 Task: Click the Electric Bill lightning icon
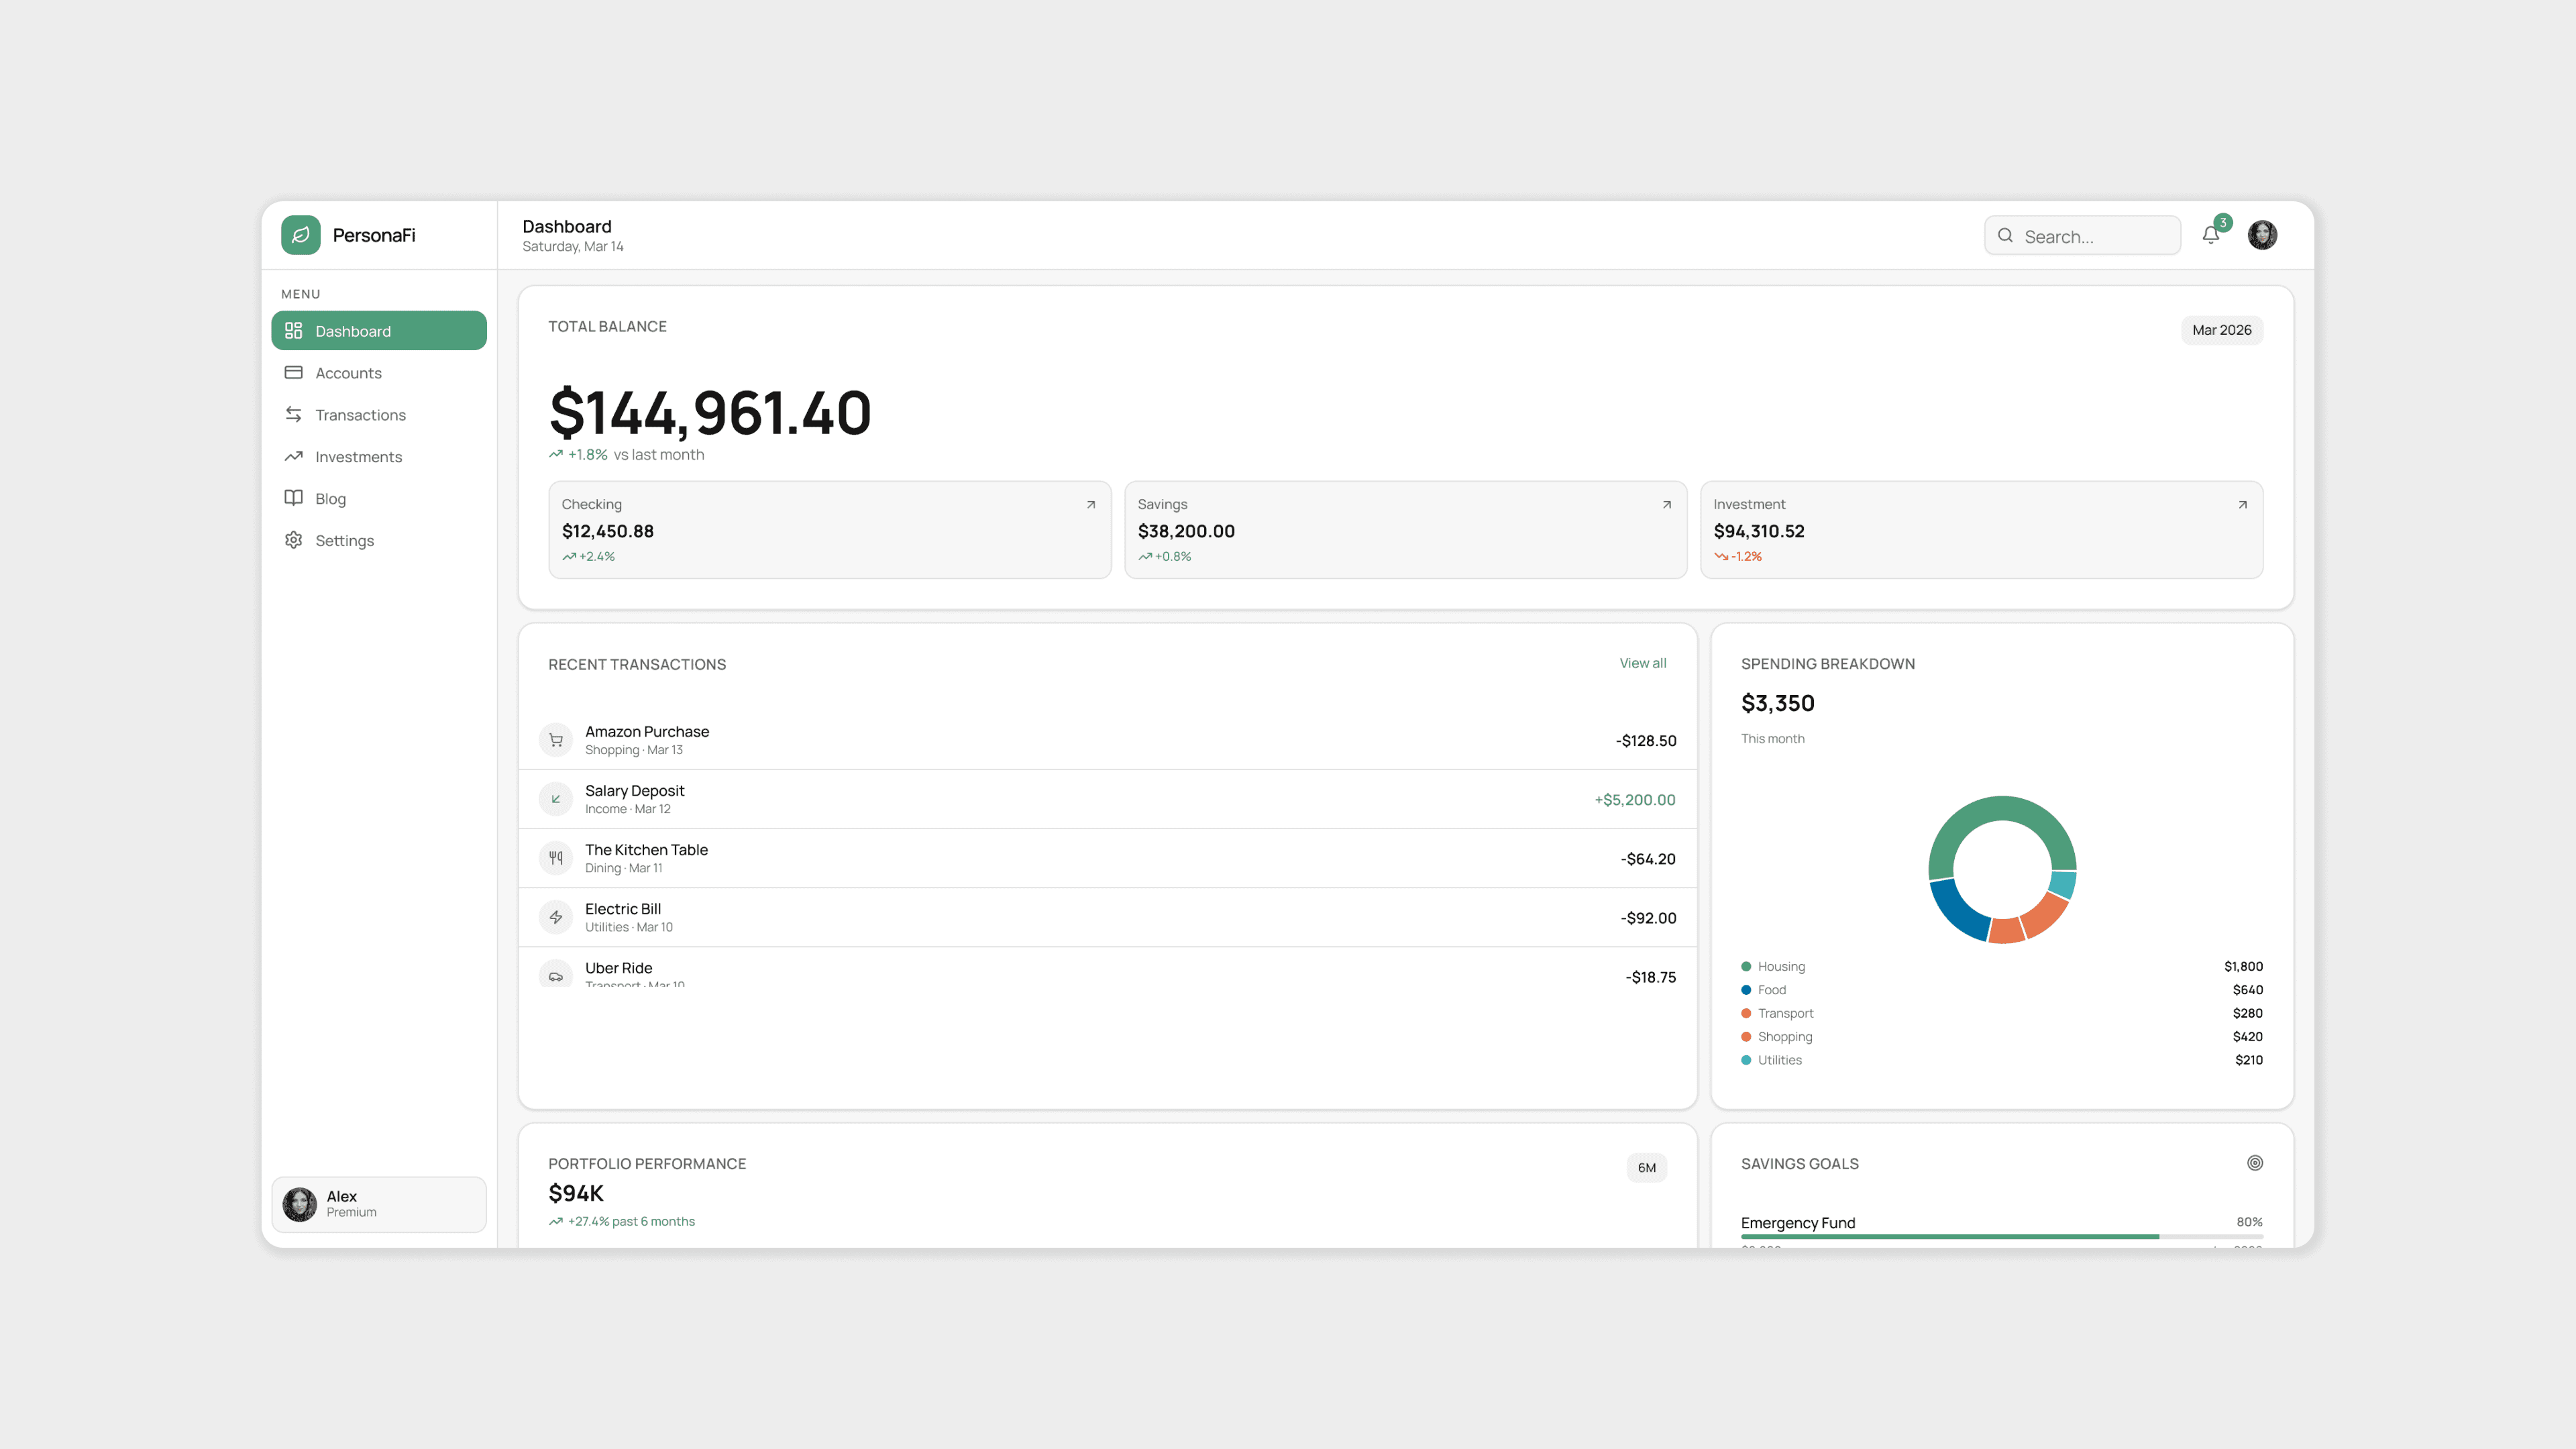[556, 917]
